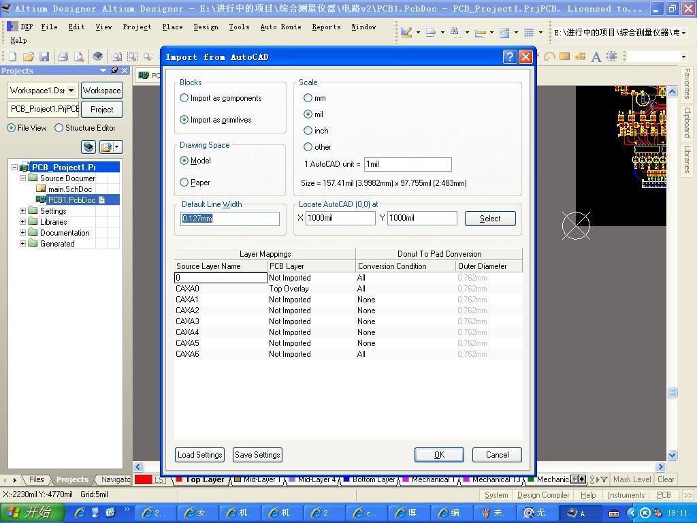Click the X coordinate input field
Image resolution: width=697 pixels, height=523 pixels.
tap(340, 218)
